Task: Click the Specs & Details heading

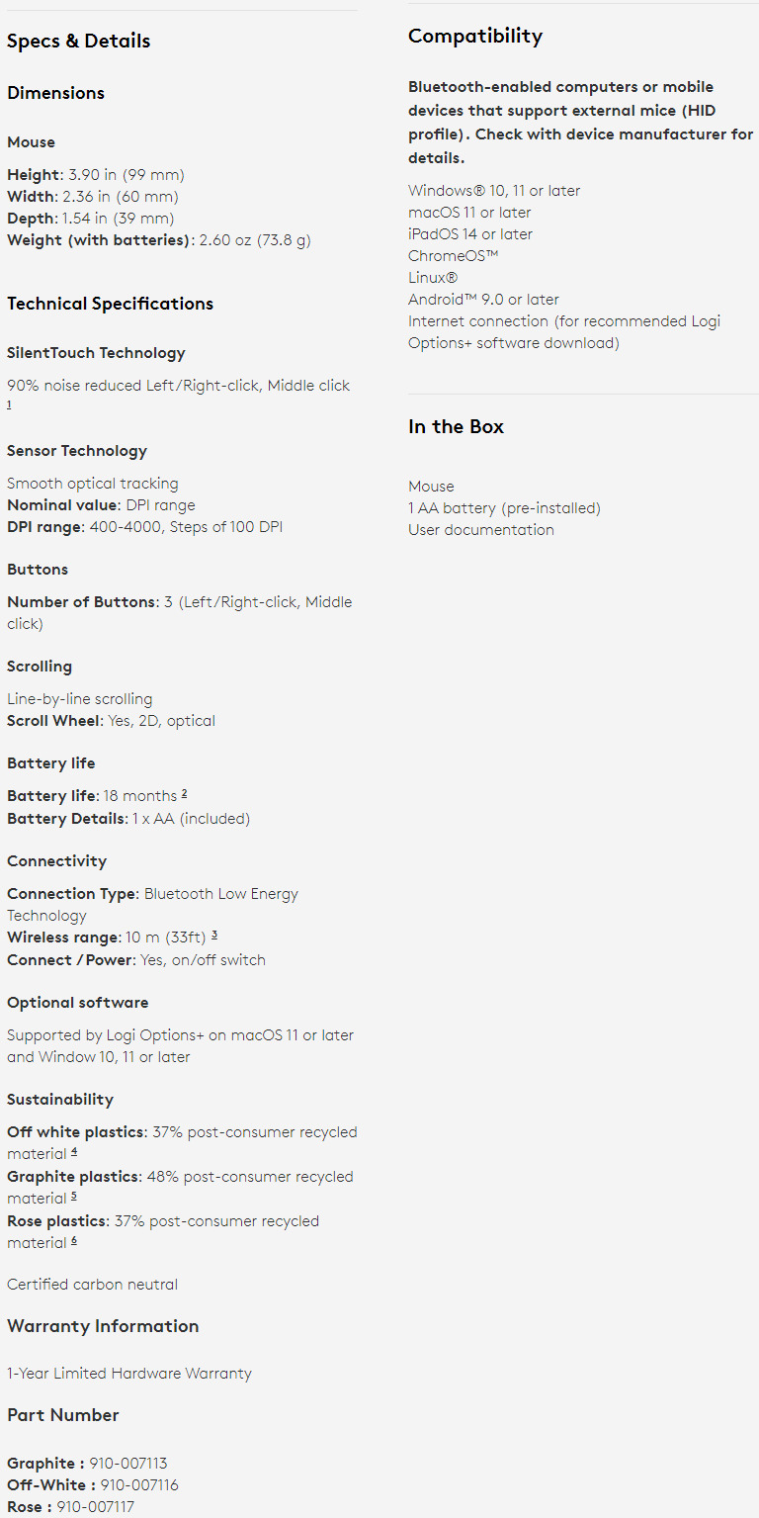Action: [79, 42]
